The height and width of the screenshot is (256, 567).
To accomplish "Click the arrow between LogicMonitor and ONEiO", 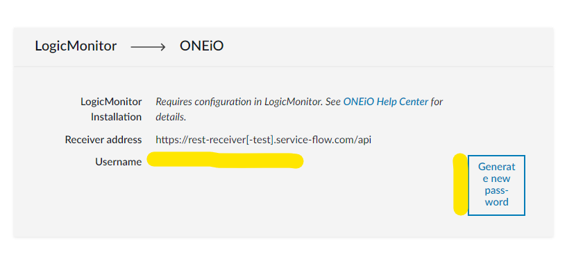I will [x=148, y=47].
